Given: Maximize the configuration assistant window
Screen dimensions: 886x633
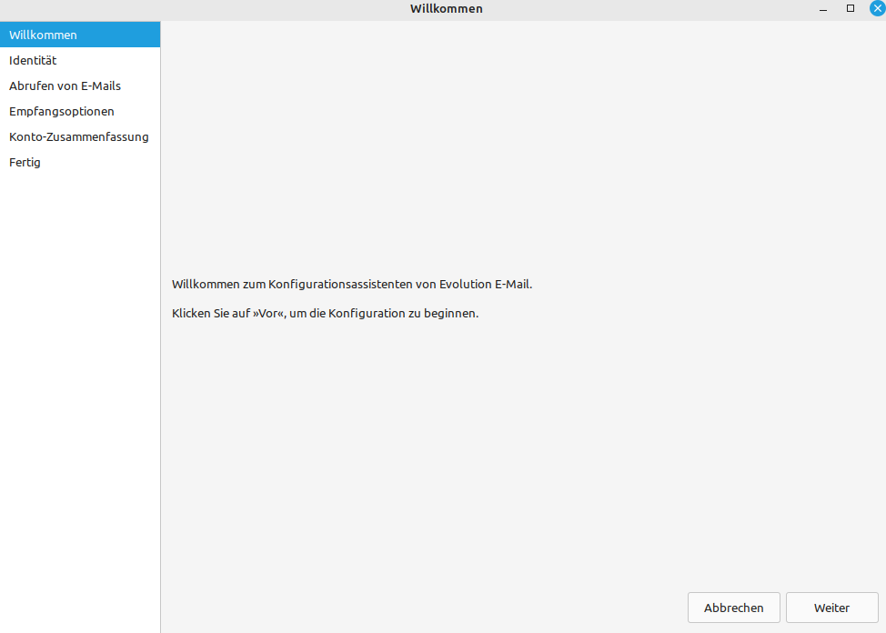Looking at the screenshot, I should pos(851,8).
